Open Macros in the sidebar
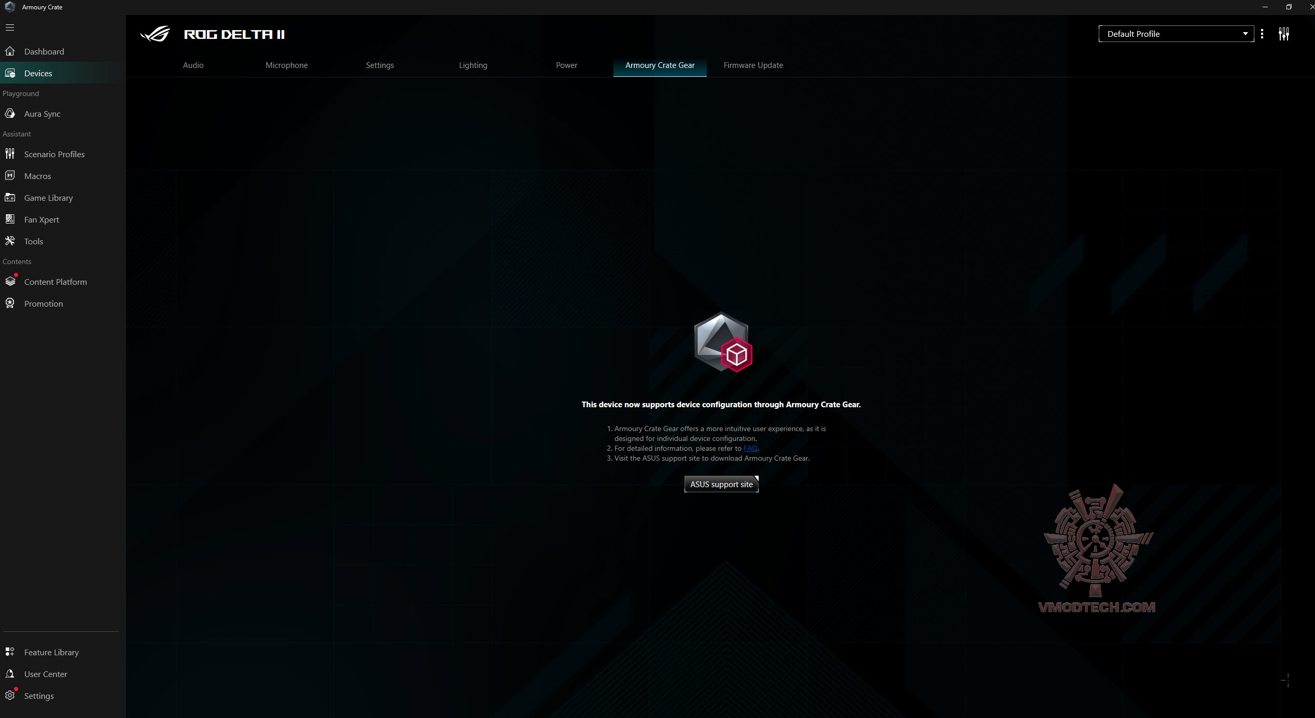The height and width of the screenshot is (718, 1315). pos(37,176)
